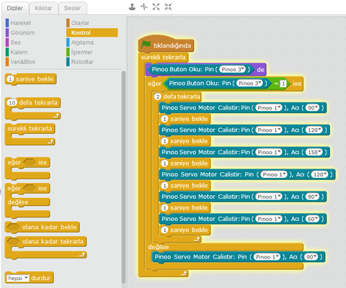346x288 pixels.
Task: Click the repeat count 2 field
Action: tap(157, 96)
